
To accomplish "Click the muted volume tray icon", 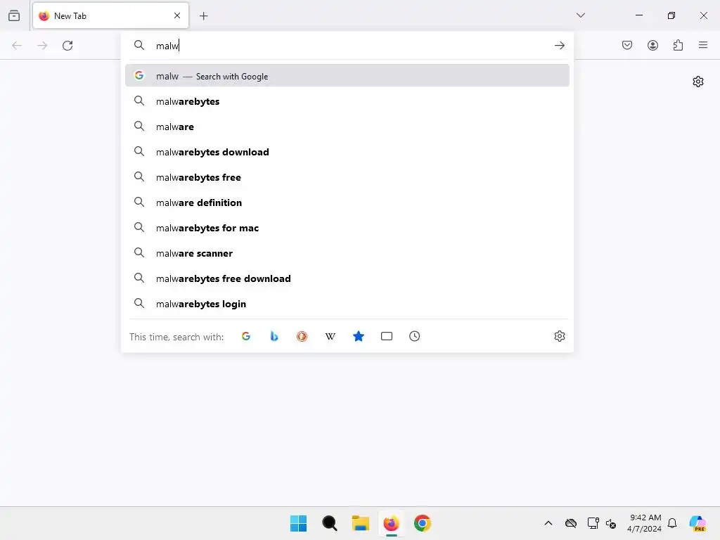I will pos(611,523).
